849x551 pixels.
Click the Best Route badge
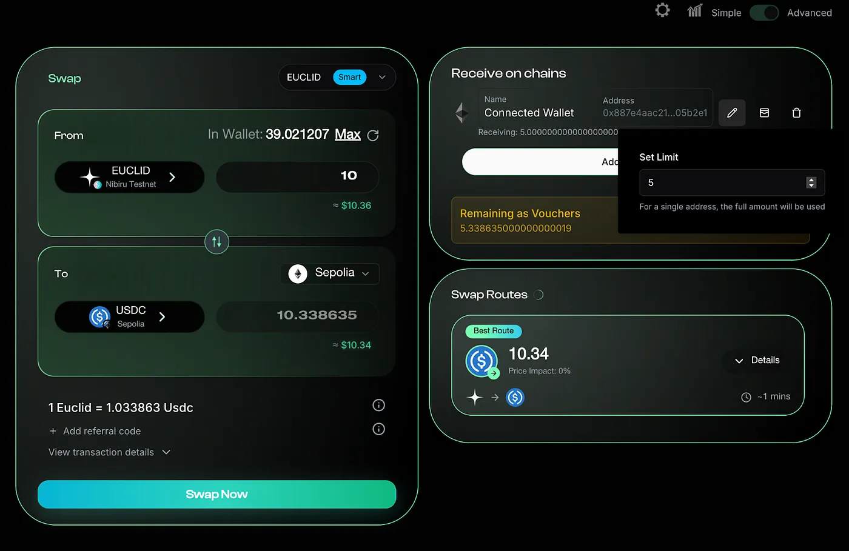(494, 331)
